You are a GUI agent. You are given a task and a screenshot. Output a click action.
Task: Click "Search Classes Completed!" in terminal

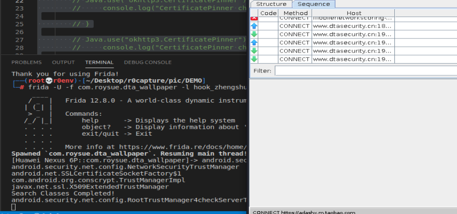point(63,193)
